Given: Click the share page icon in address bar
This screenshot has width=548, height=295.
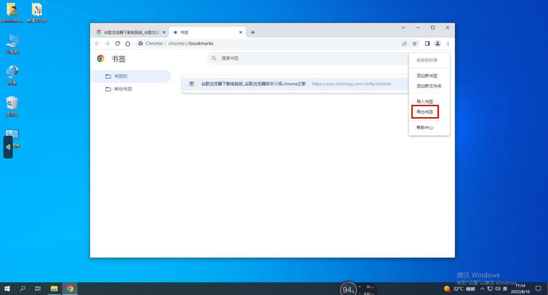Looking at the screenshot, I should coord(404,44).
